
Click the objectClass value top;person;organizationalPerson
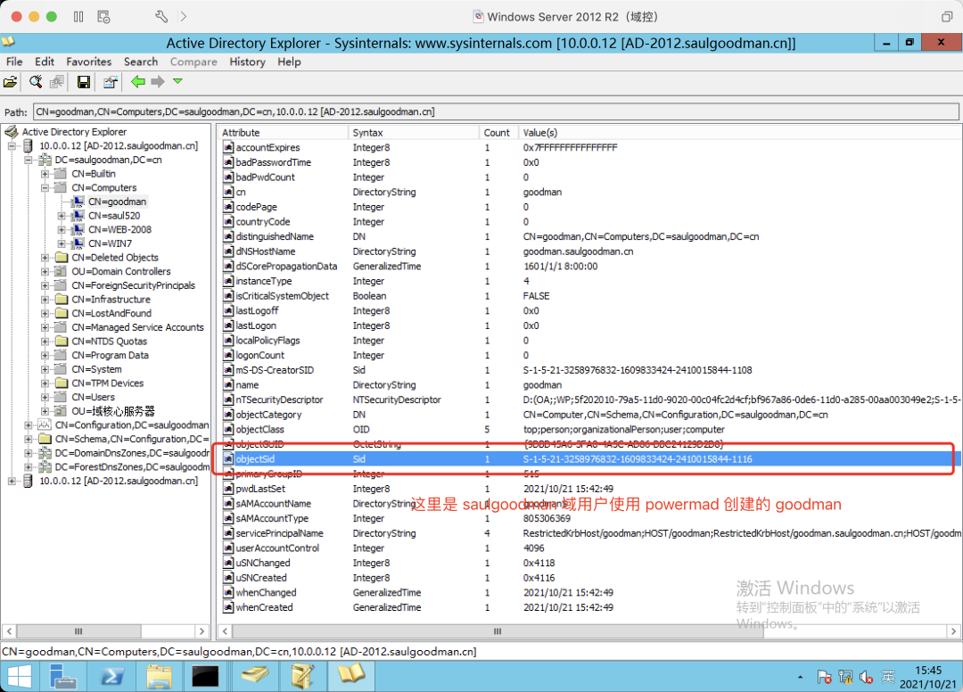(624, 429)
